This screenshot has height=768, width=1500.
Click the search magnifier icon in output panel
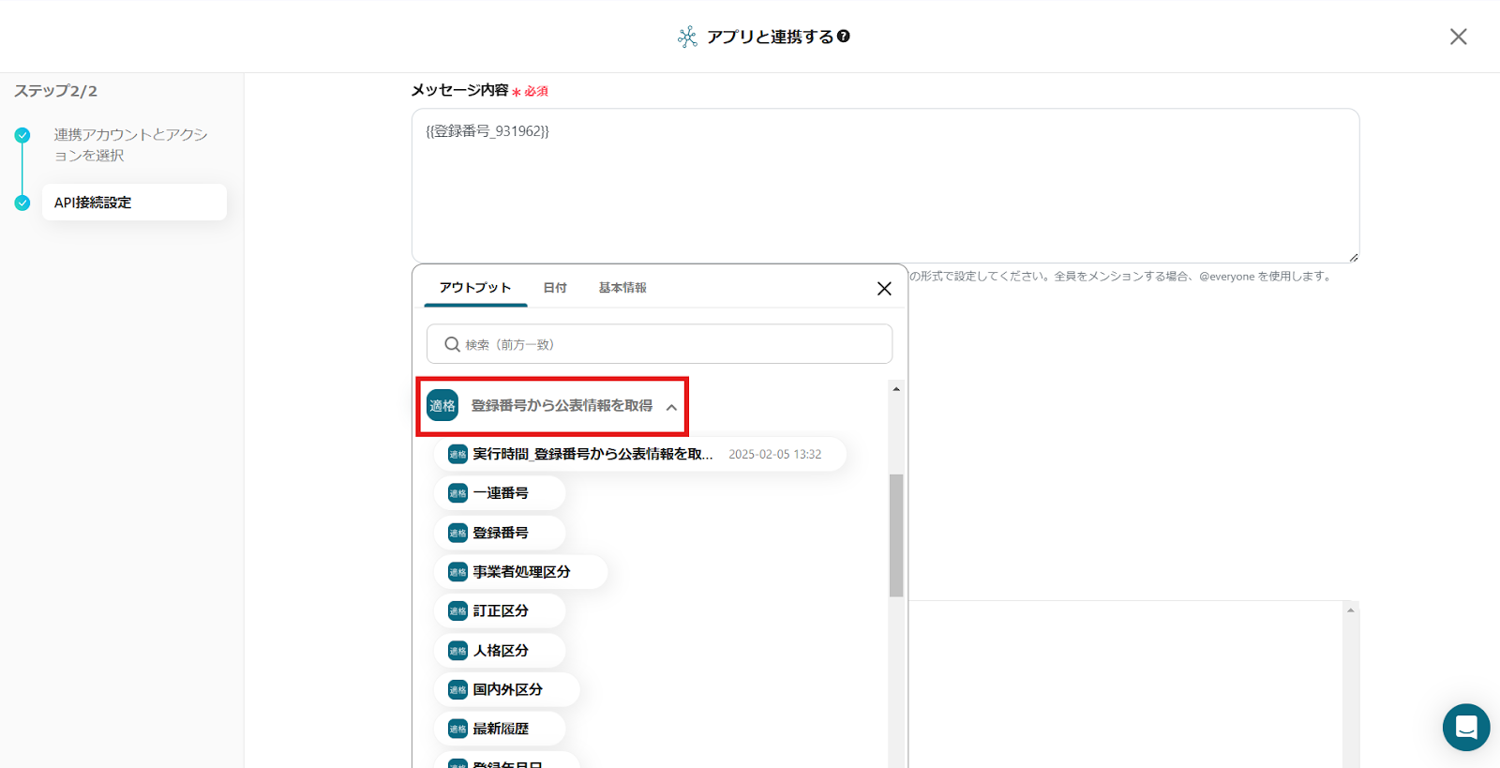[452, 344]
